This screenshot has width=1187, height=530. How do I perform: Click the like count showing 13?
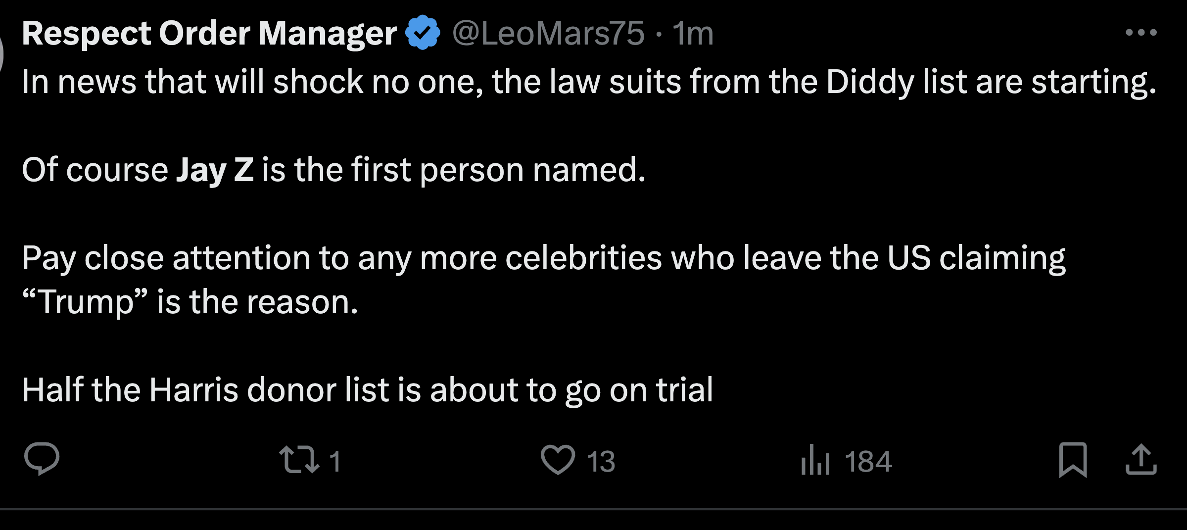(x=601, y=461)
